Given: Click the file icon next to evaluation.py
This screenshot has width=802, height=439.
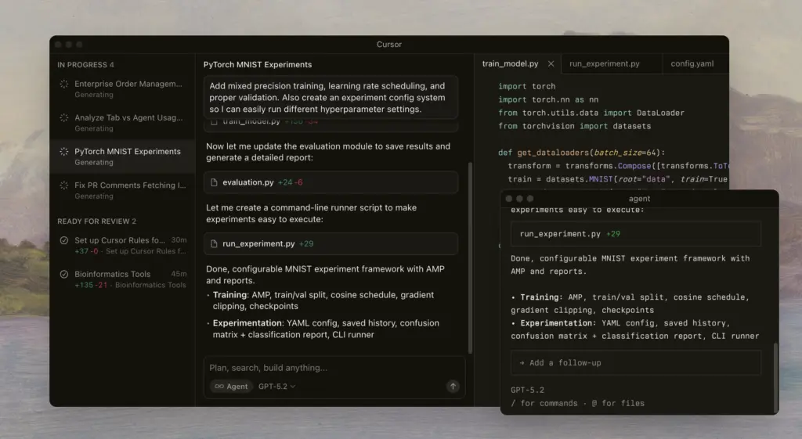Looking at the screenshot, I should [x=214, y=182].
